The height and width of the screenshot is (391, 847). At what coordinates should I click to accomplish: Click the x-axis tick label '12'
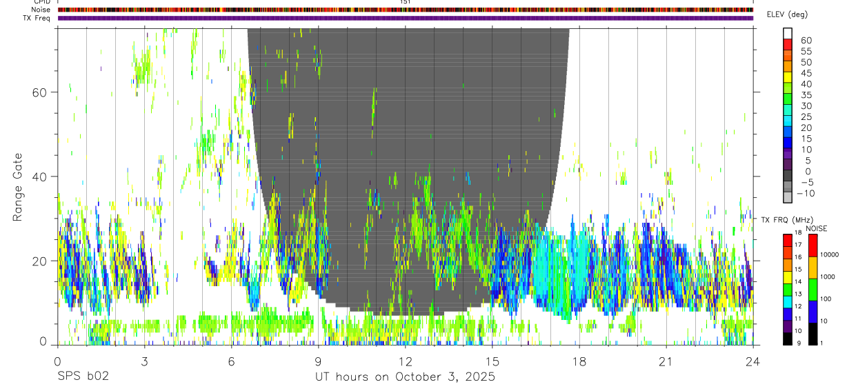405,361
